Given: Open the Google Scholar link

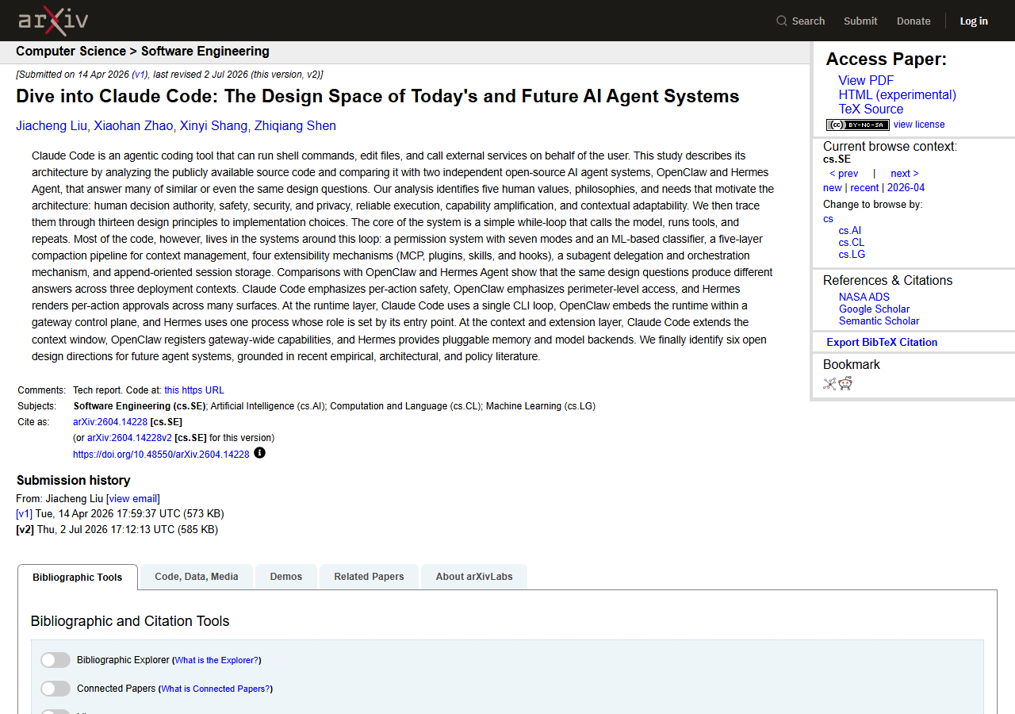Looking at the screenshot, I should coord(874,309).
